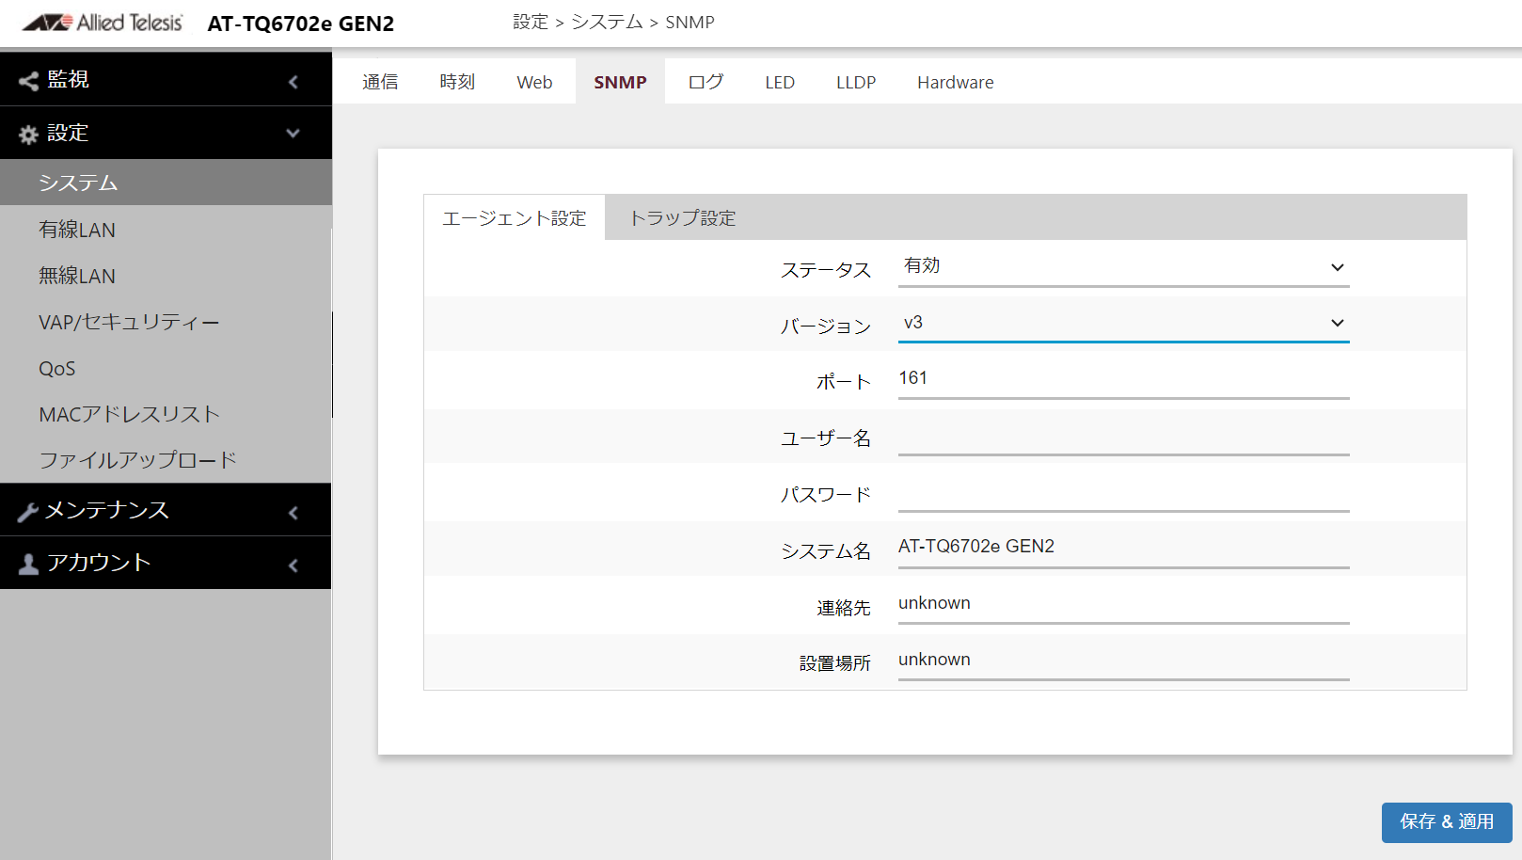Open the アカウント sidebar menu
The height and width of the screenshot is (860, 1522).
point(166,563)
